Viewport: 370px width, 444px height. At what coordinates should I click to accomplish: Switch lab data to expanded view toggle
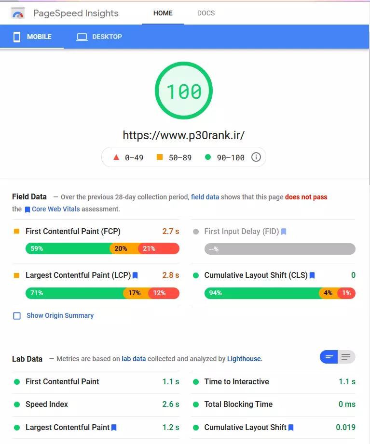[346, 357]
